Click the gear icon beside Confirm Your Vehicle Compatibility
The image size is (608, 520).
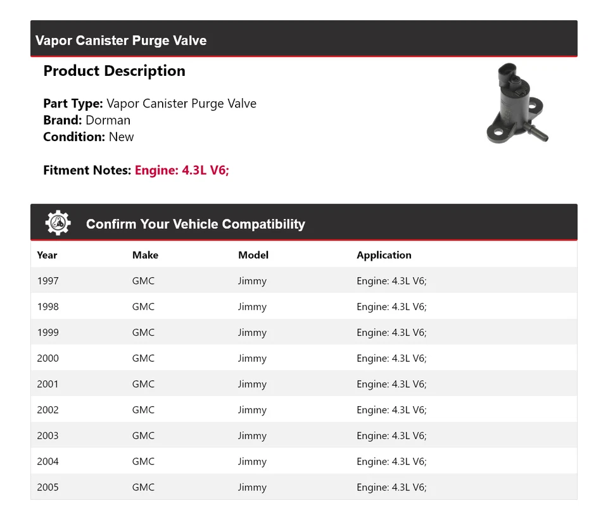(58, 223)
